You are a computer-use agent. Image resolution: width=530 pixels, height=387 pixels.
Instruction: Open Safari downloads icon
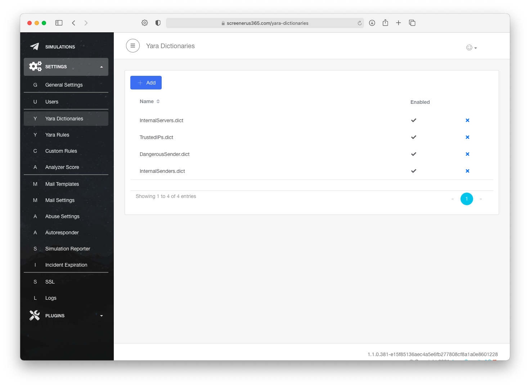[x=372, y=23]
